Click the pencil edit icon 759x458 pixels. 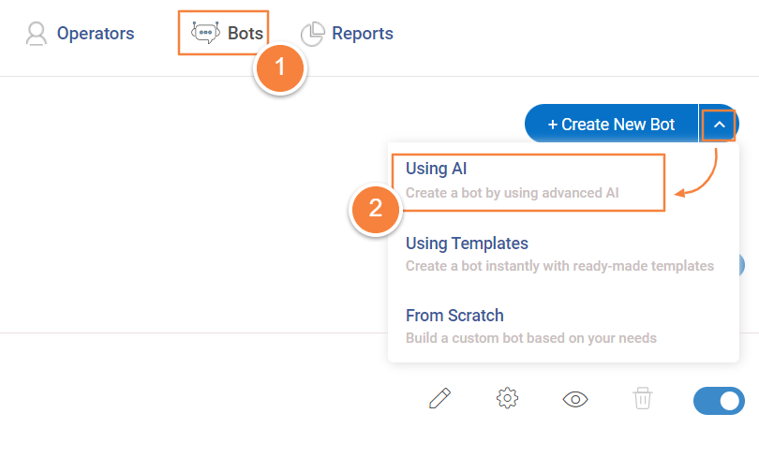coord(439,399)
